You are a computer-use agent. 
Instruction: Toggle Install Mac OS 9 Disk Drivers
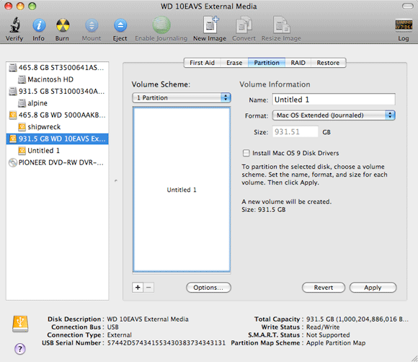click(246, 153)
